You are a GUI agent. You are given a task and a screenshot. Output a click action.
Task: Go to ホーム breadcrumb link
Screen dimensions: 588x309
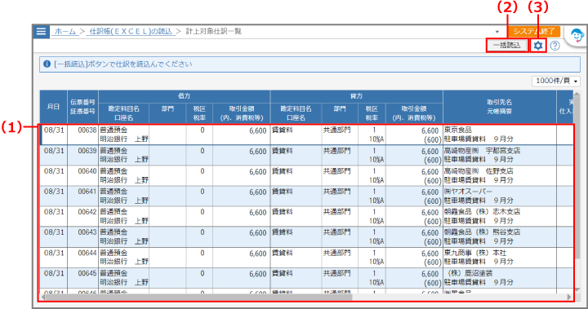65,32
